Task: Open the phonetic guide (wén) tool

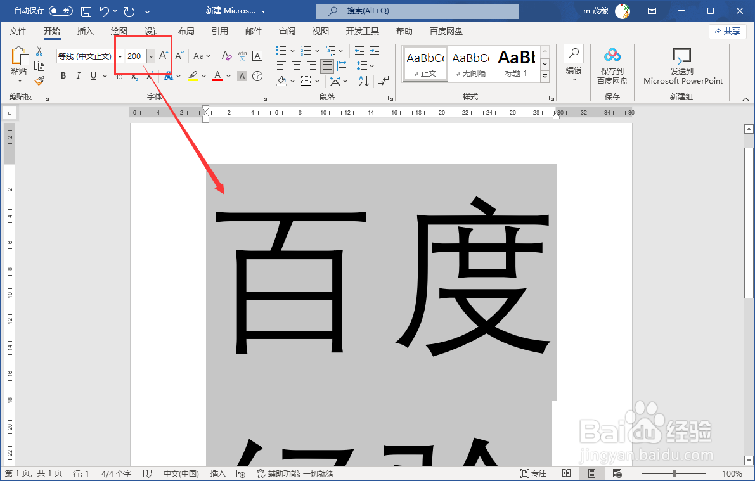Action: point(242,55)
